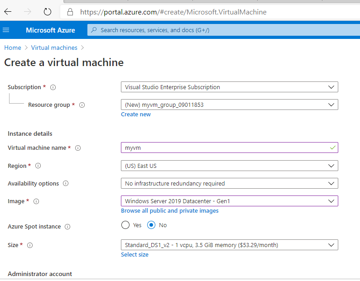Click the Microsoft Azure logo text
The image size is (360, 281).
[50, 30]
